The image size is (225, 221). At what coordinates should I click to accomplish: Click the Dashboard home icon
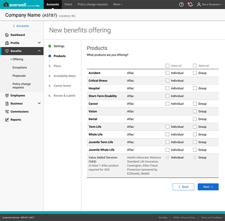[x=7, y=35]
